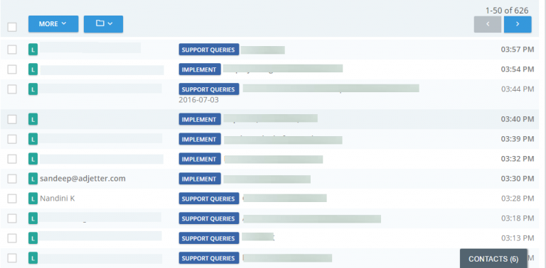Click the IMPLEMENT label on sandeep@adjetter.com email

tap(200, 179)
